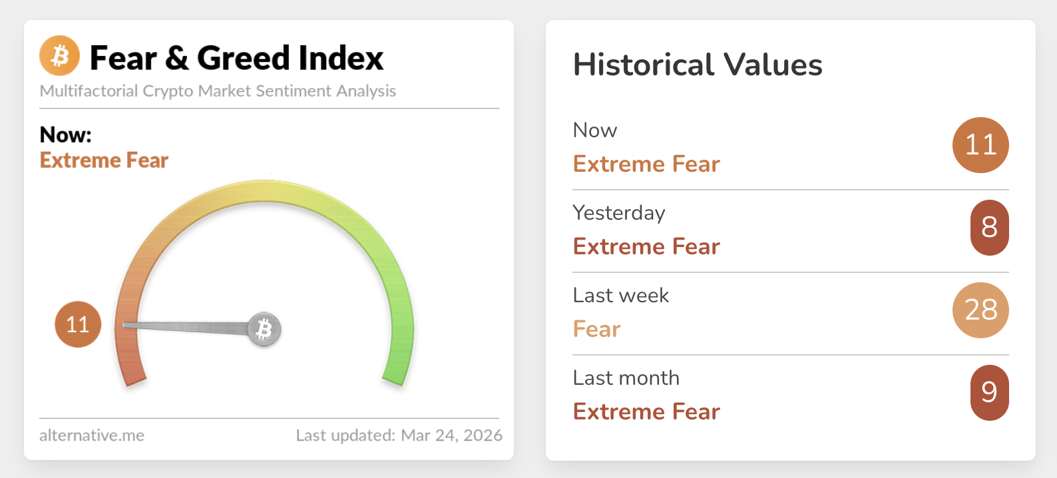
Task: Click the orange 11 badge beside the gauge
Action: (78, 325)
